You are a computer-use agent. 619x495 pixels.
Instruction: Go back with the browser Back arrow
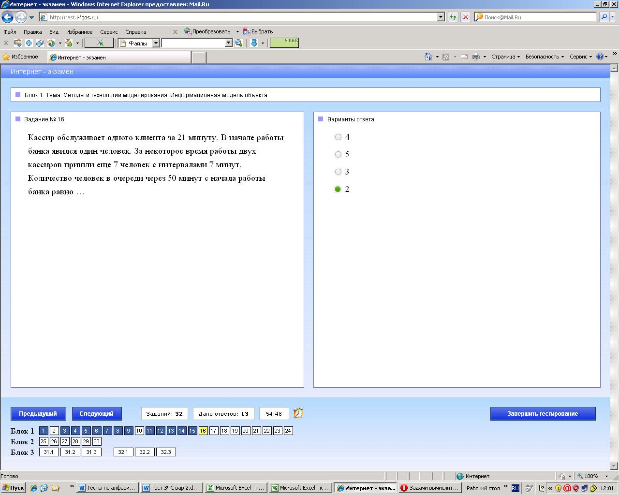click(7, 17)
